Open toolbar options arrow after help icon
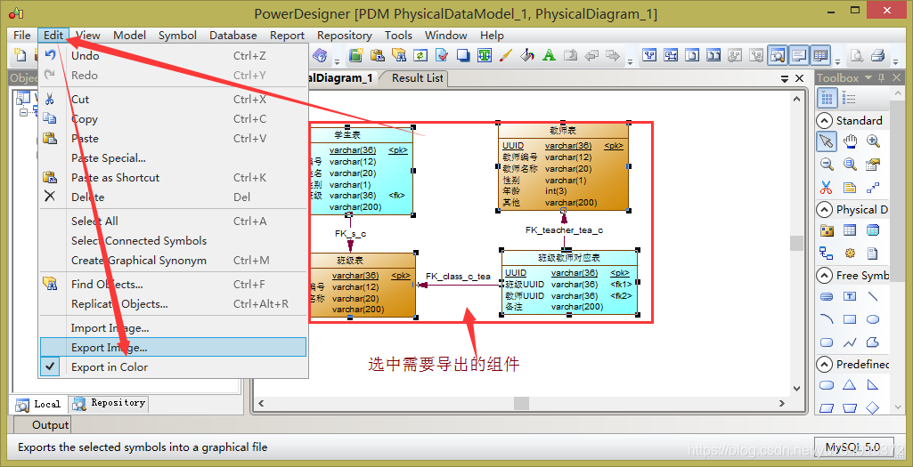The width and height of the screenshot is (913, 467). point(337,61)
